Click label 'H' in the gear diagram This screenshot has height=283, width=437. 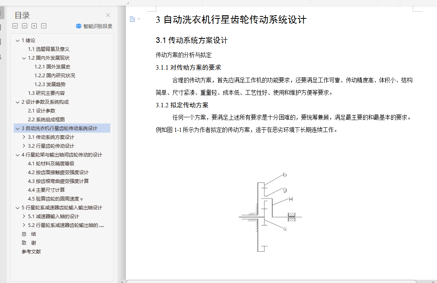tap(291, 199)
